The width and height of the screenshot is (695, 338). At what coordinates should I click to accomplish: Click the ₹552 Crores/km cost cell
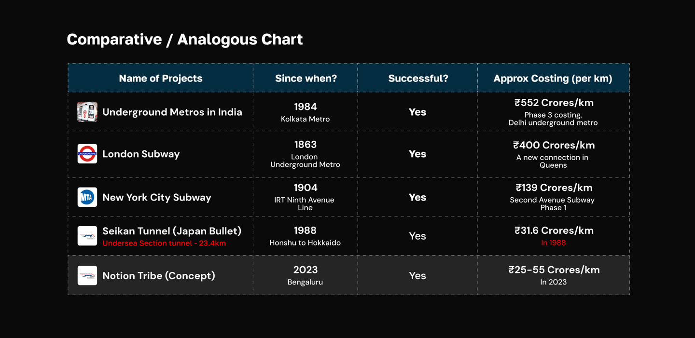(553, 112)
